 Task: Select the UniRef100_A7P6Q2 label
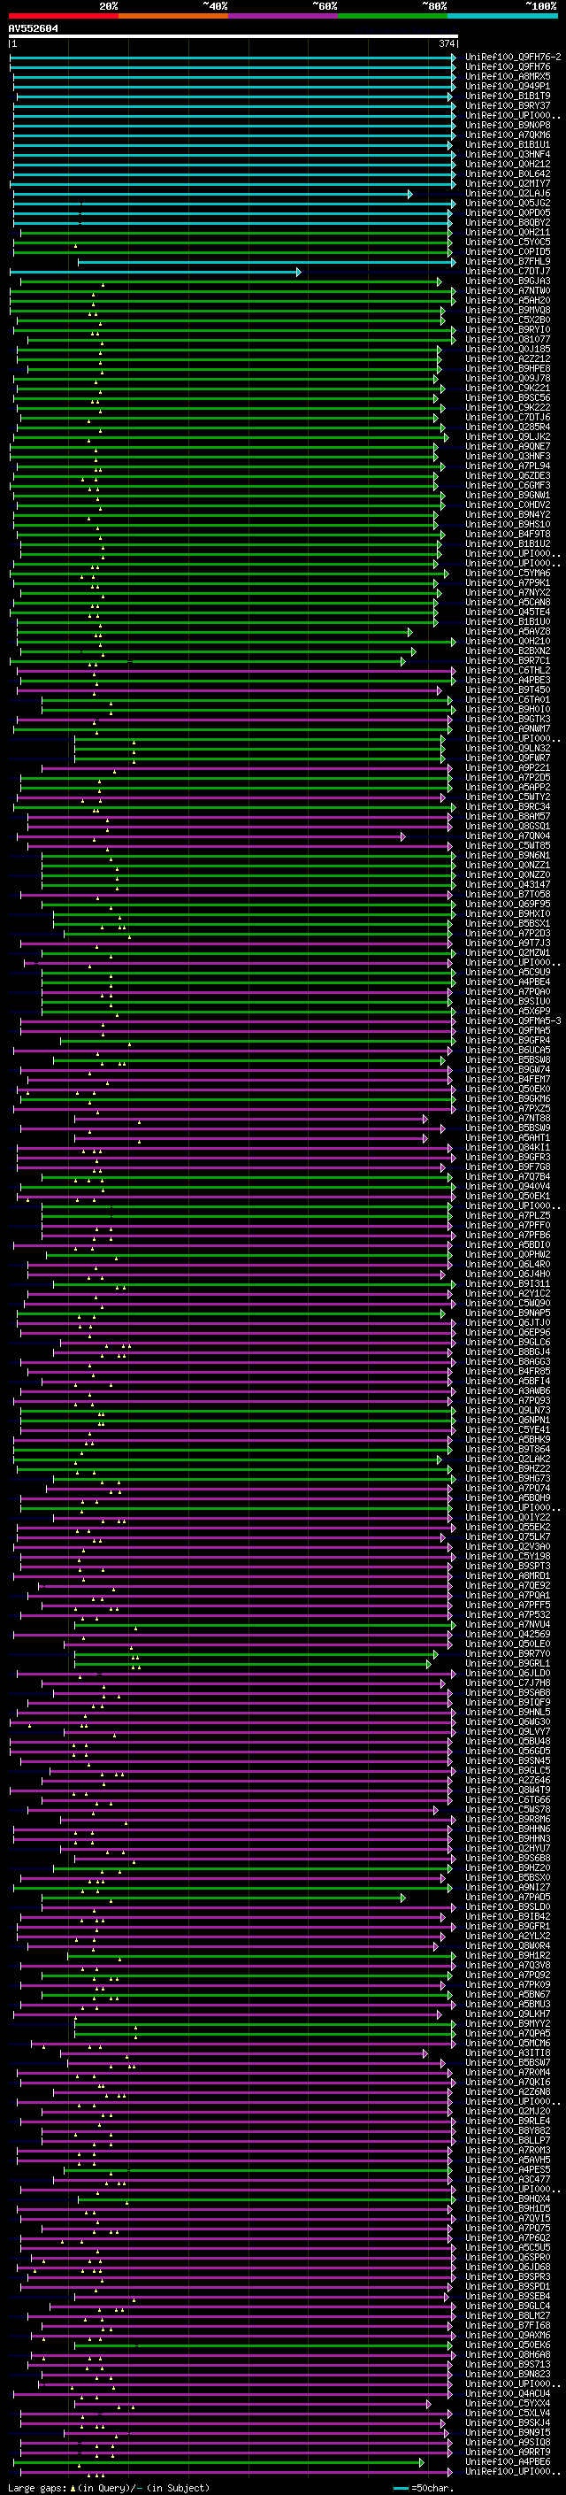[508, 2237]
